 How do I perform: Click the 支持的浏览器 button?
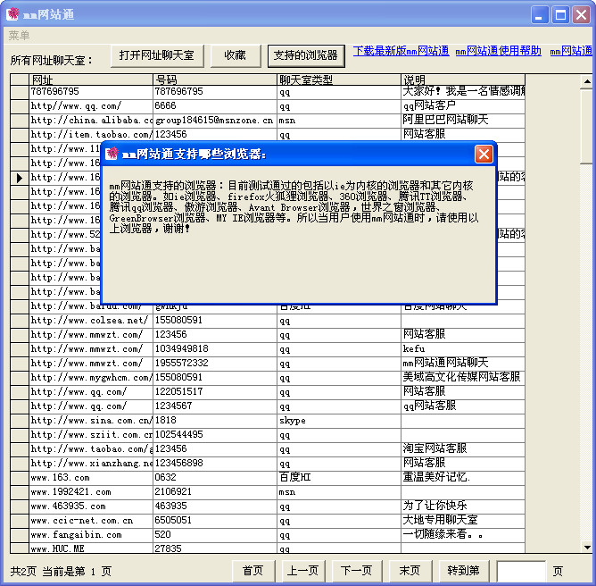coord(306,56)
